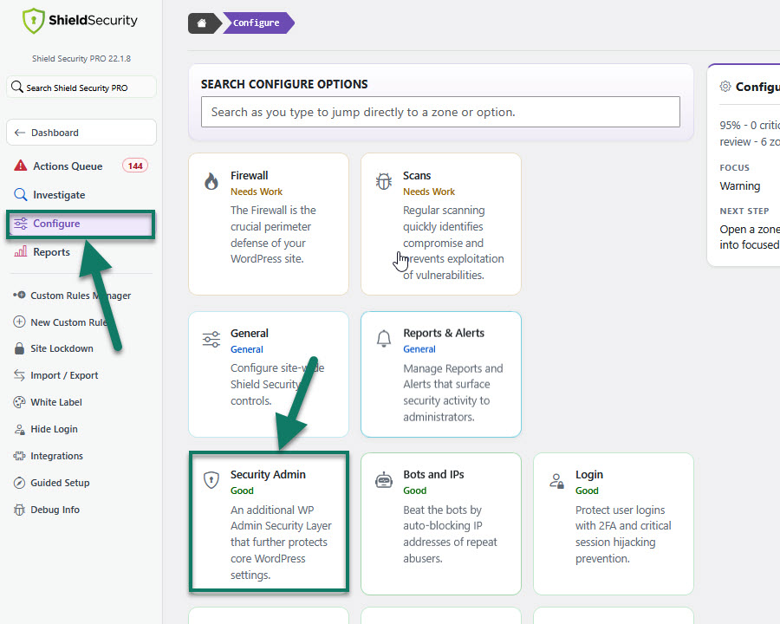Image resolution: width=780 pixels, height=624 pixels.
Task: Click the 'Good' status under Security Admin
Action: [242, 491]
